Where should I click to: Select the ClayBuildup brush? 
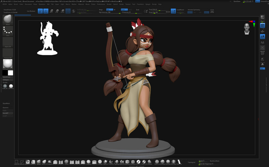point(88,162)
